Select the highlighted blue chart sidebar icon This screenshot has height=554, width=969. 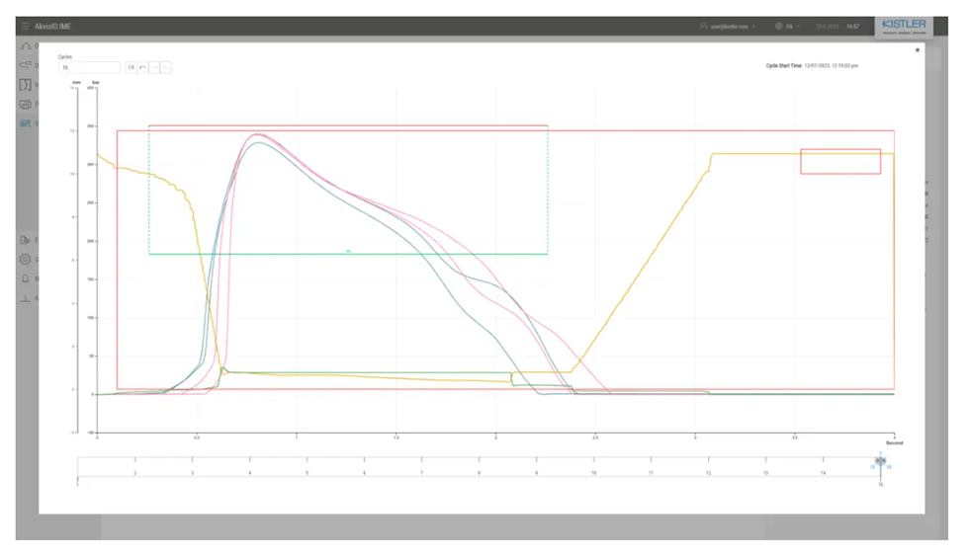(x=26, y=123)
